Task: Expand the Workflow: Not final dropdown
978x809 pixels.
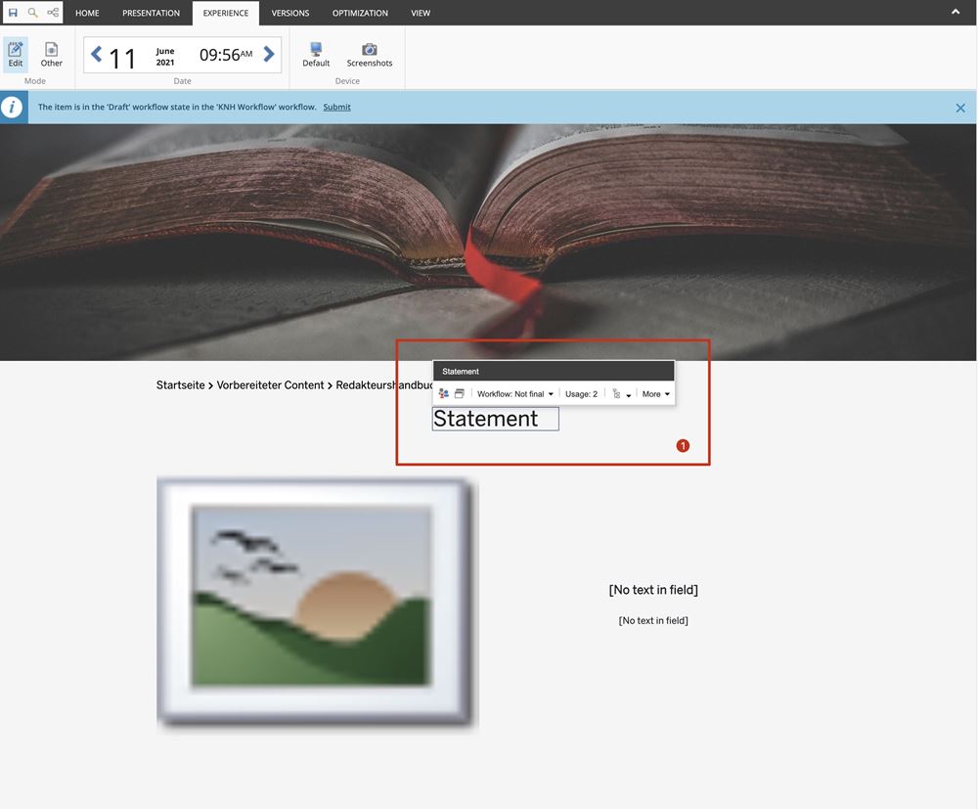Action: (514, 394)
